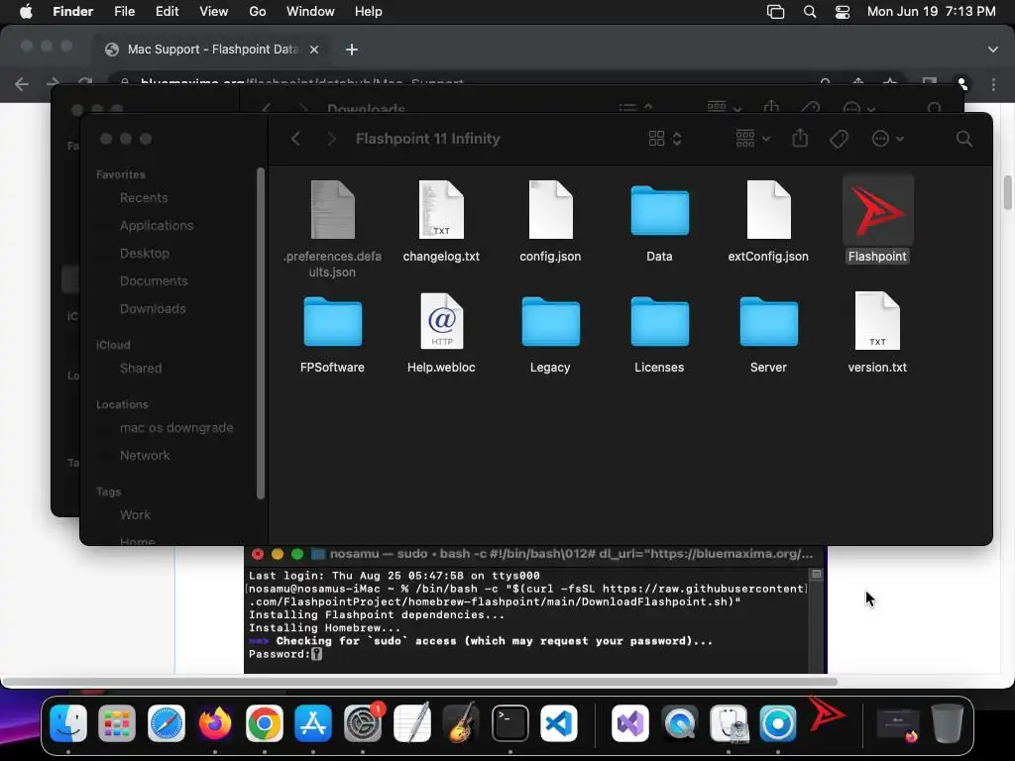This screenshot has height=761, width=1015.
Task: Expand Chrome tab search chevron
Action: coord(992,50)
